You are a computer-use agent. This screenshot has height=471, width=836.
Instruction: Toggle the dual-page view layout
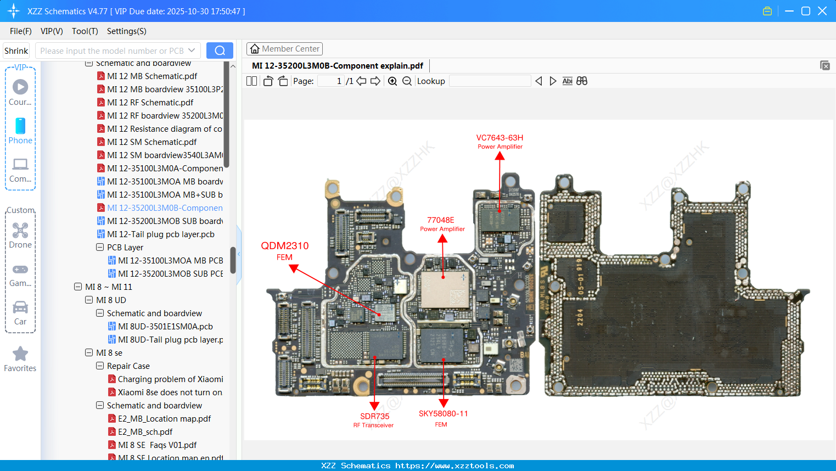click(251, 81)
